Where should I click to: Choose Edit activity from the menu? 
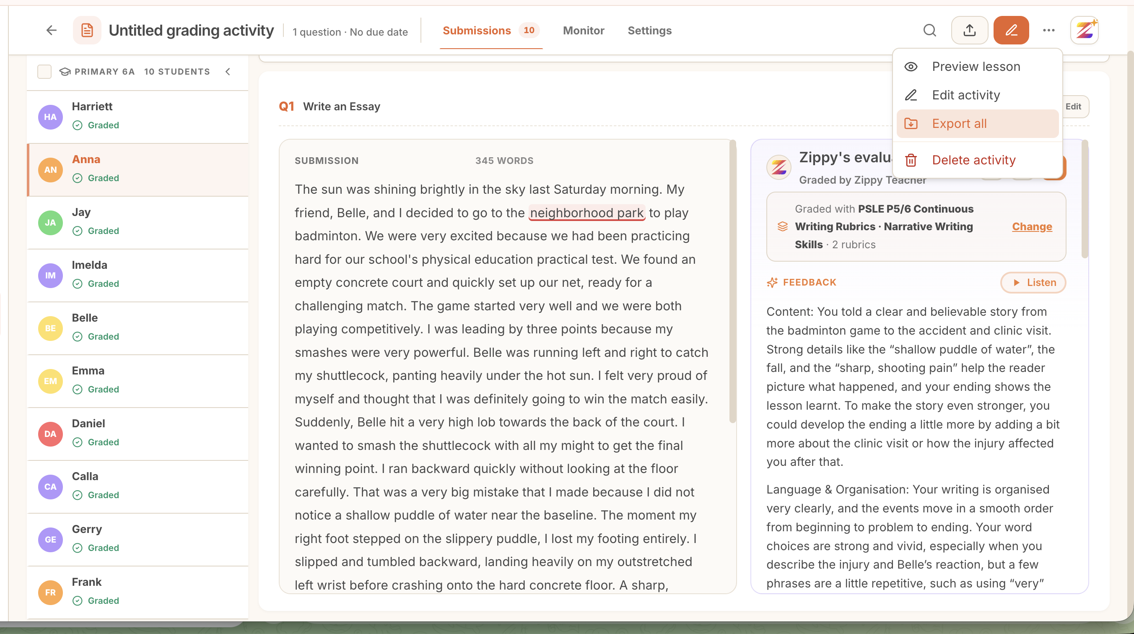tap(977, 95)
